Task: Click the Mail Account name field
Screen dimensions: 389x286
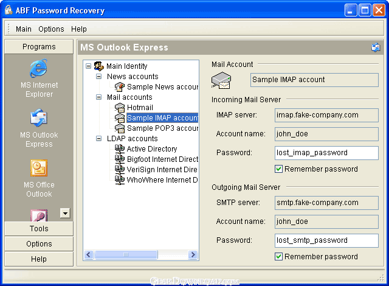Action: coord(314,80)
